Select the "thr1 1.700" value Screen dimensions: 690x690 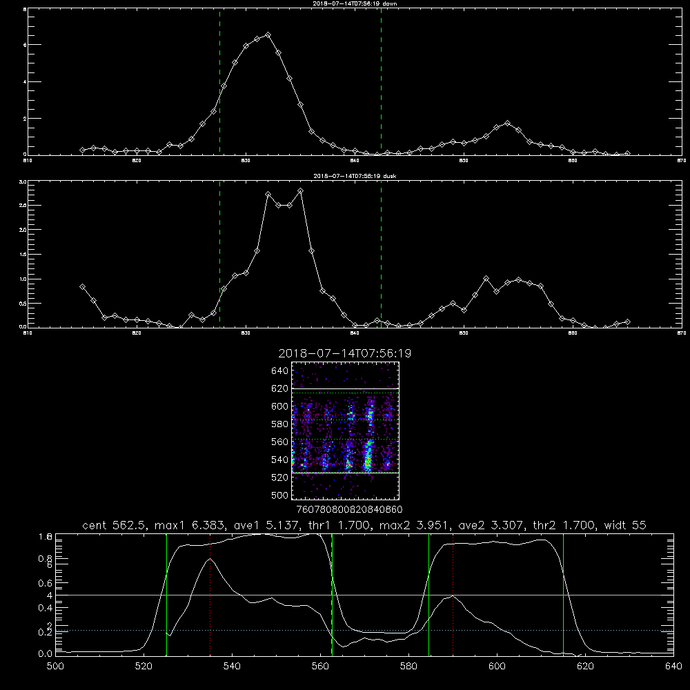339,525
